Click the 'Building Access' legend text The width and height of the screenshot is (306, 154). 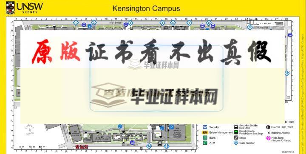[x=280, y=133]
